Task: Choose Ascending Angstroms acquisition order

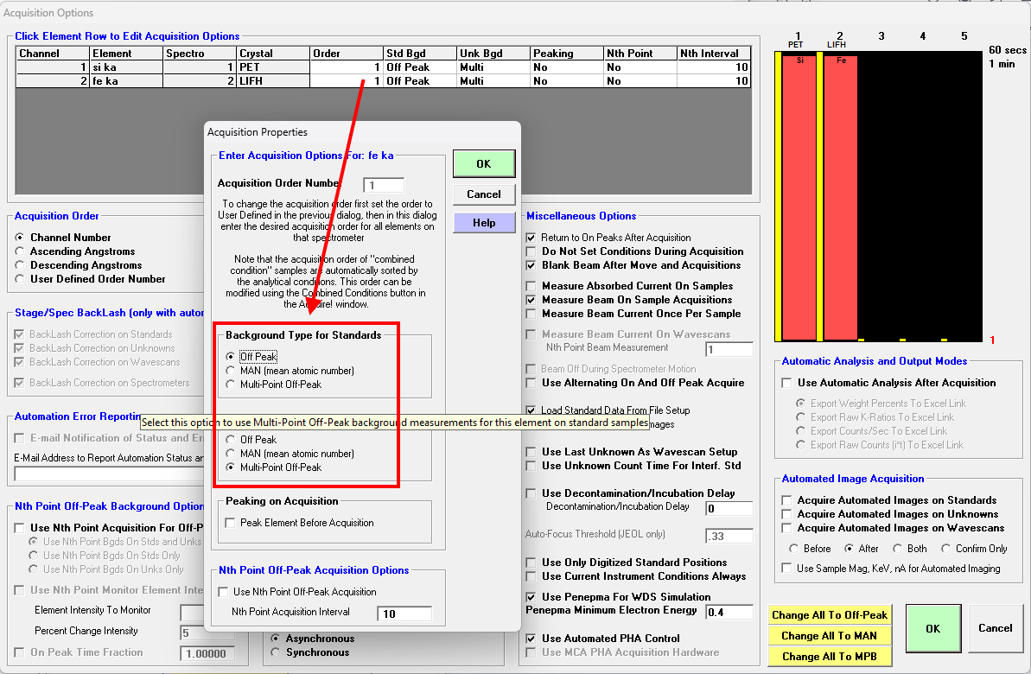Action: tap(22, 251)
